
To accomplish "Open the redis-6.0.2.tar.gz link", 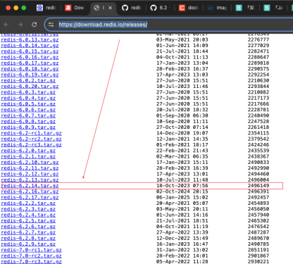I will [x=28, y=81].
